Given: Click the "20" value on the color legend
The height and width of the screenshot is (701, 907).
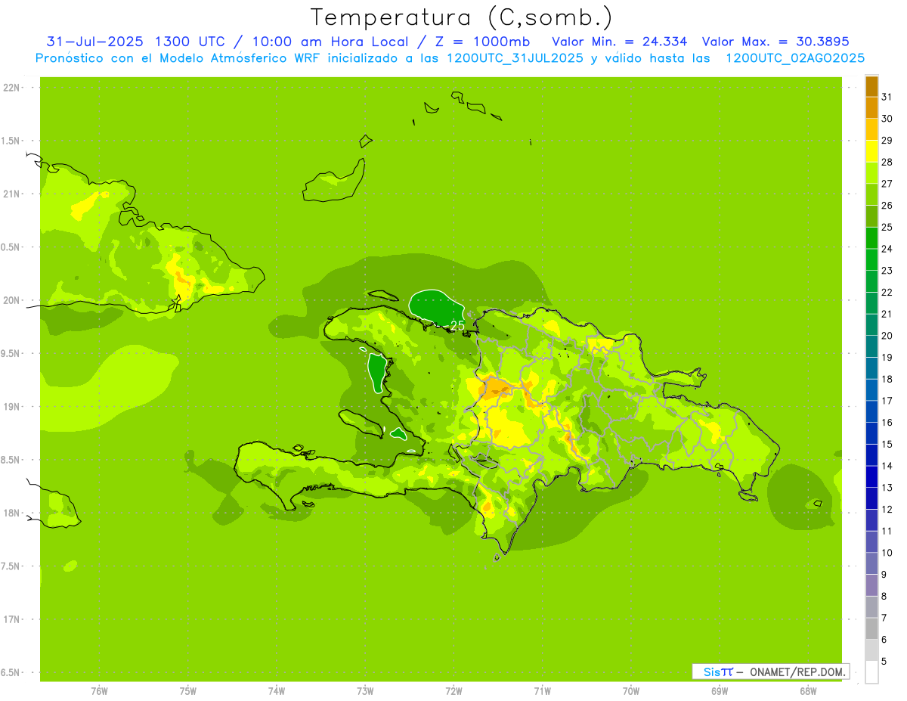Looking at the screenshot, I should point(887,336).
